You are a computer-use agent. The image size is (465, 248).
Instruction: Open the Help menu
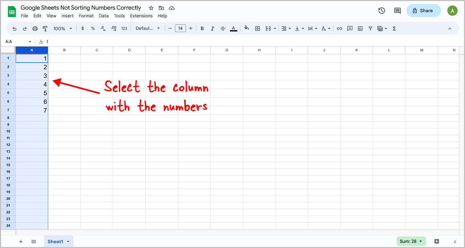162,16
